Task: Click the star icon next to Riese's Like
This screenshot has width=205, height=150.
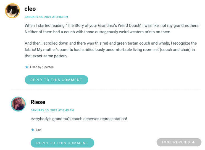Action: pyautogui.click(x=33, y=130)
